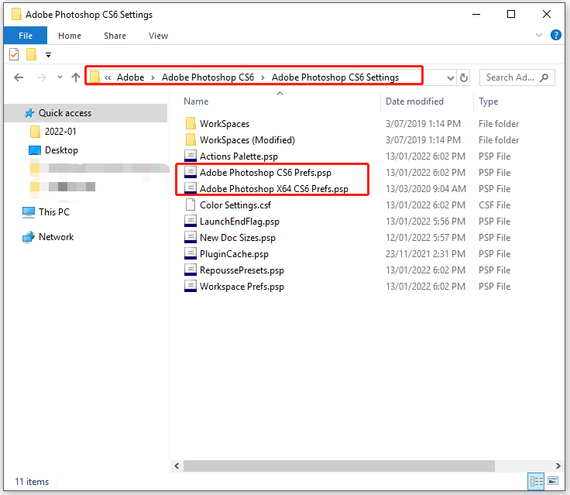Click the CSF File type cell
This screenshot has width=570, height=495.
[494, 205]
